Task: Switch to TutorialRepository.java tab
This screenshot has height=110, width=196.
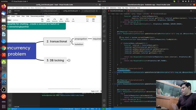Action: tap(136, 11)
